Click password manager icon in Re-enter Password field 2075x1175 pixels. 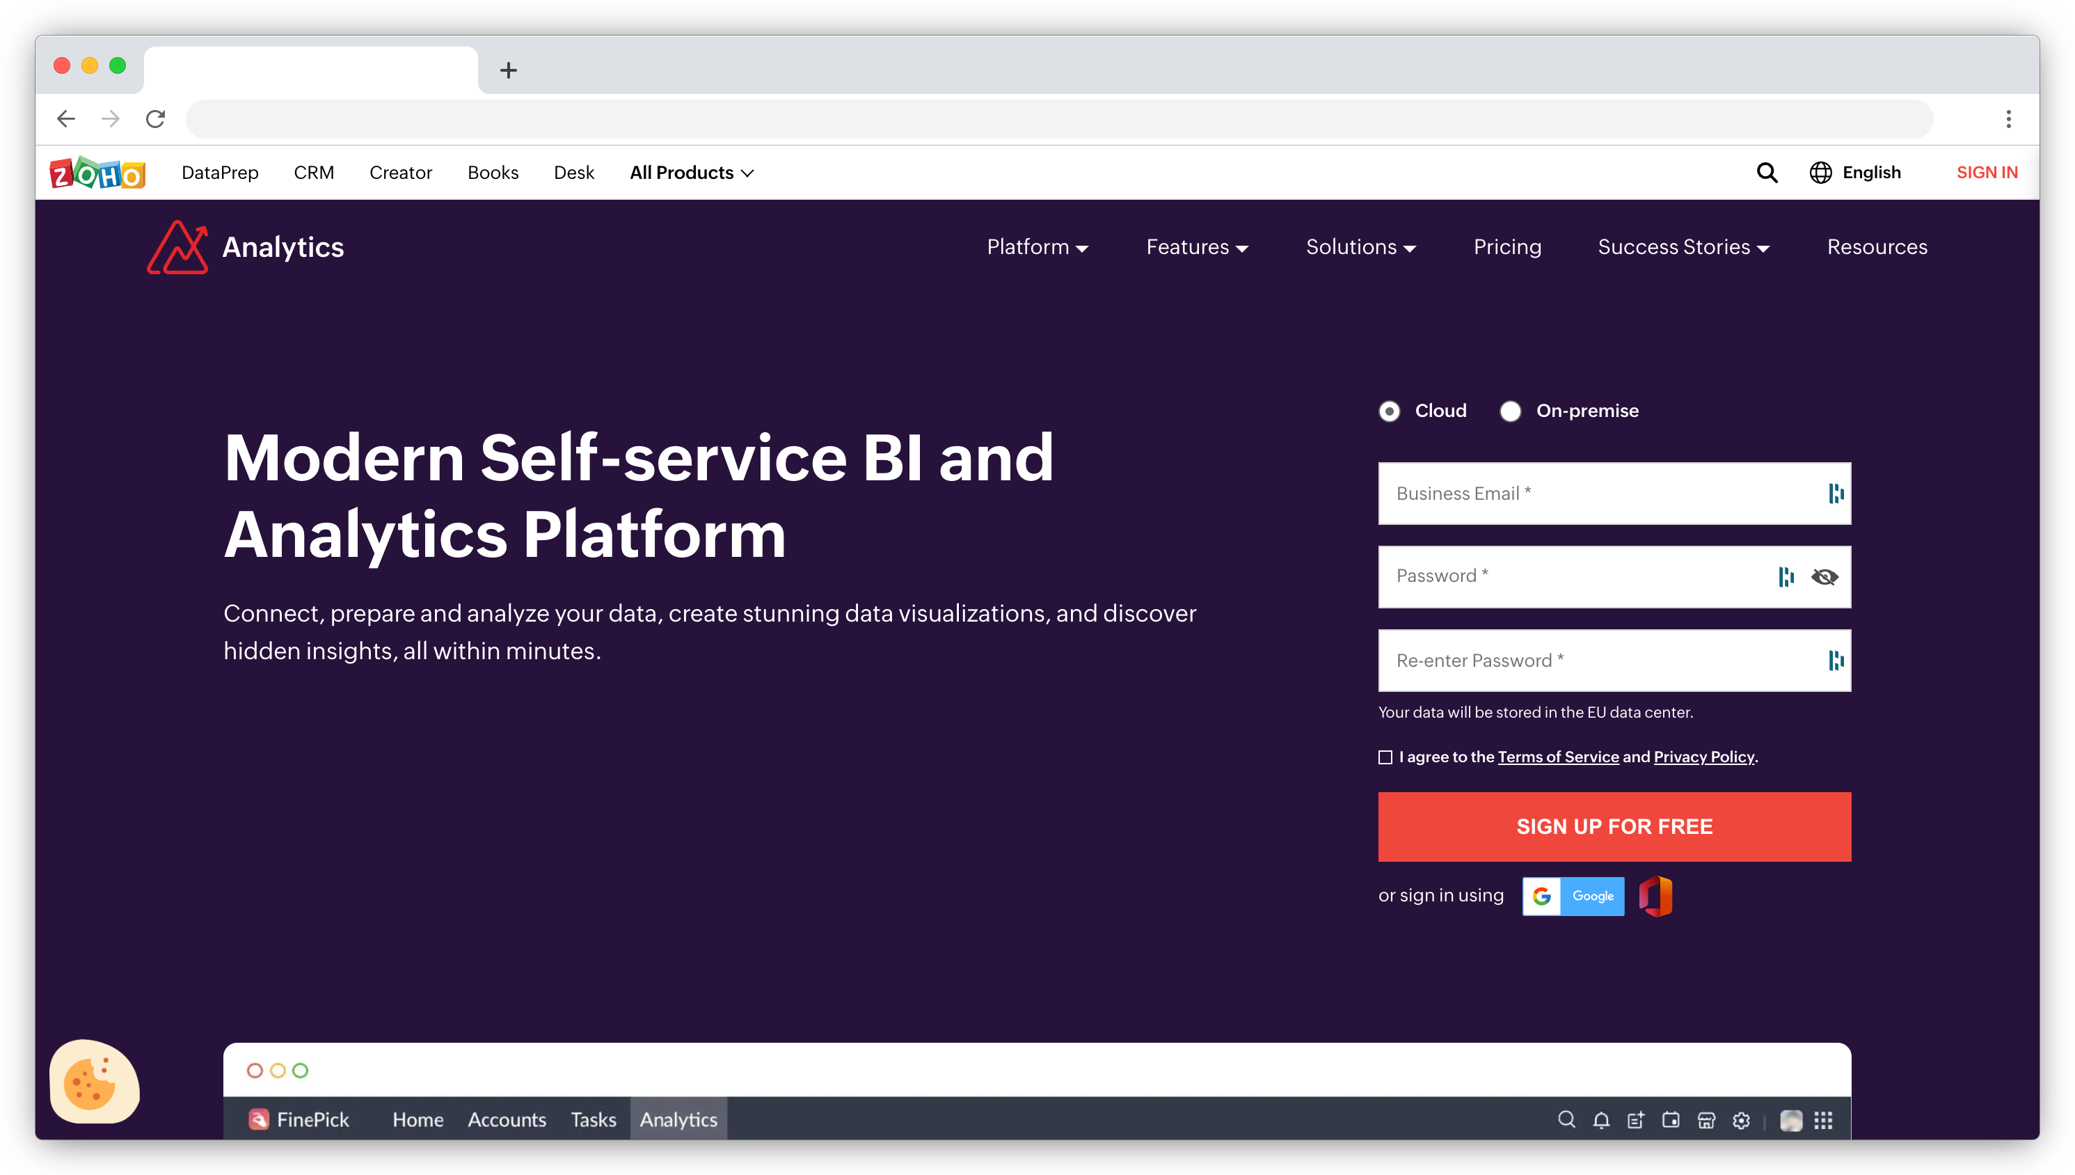[x=1836, y=660]
